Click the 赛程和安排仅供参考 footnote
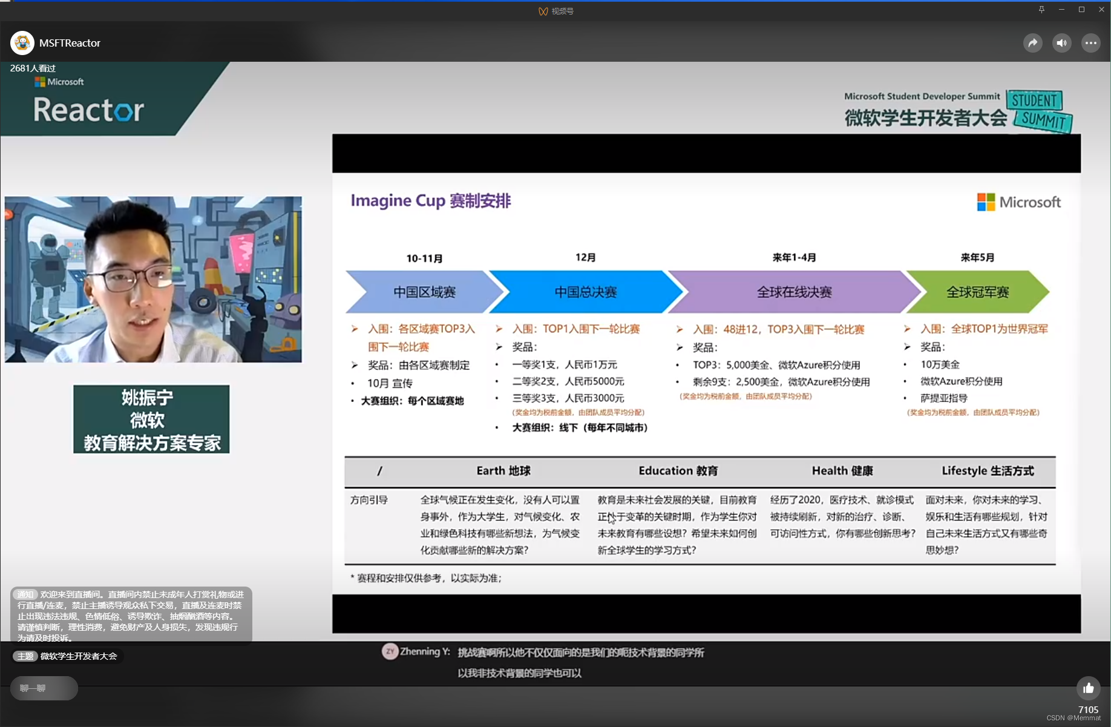1111x727 pixels. coord(427,578)
